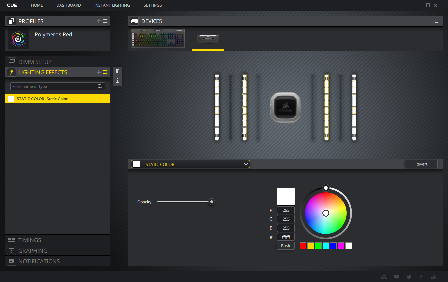Add a new lighting effect

point(99,72)
